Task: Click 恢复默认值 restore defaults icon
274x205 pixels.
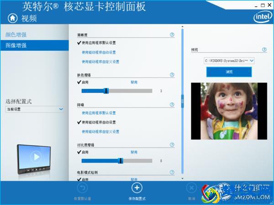Action: pyautogui.click(x=82, y=188)
